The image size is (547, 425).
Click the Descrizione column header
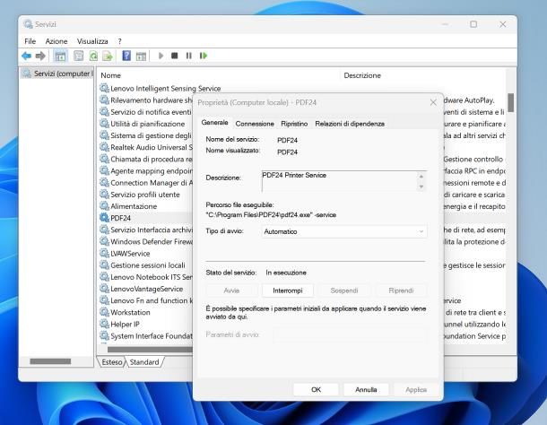point(362,75)
